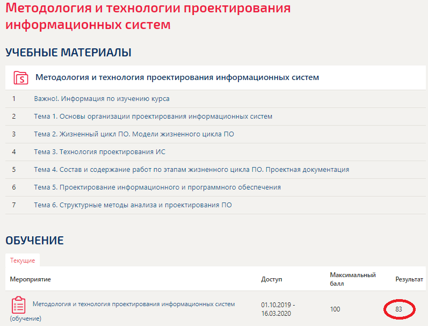This screenshot has height=326, width=428.
Task: Select the Текущие tab
Action: pyautogui.click(x=23, y=260)
